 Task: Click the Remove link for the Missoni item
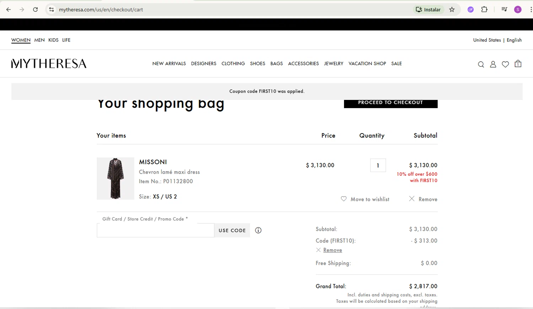[428, 199]
